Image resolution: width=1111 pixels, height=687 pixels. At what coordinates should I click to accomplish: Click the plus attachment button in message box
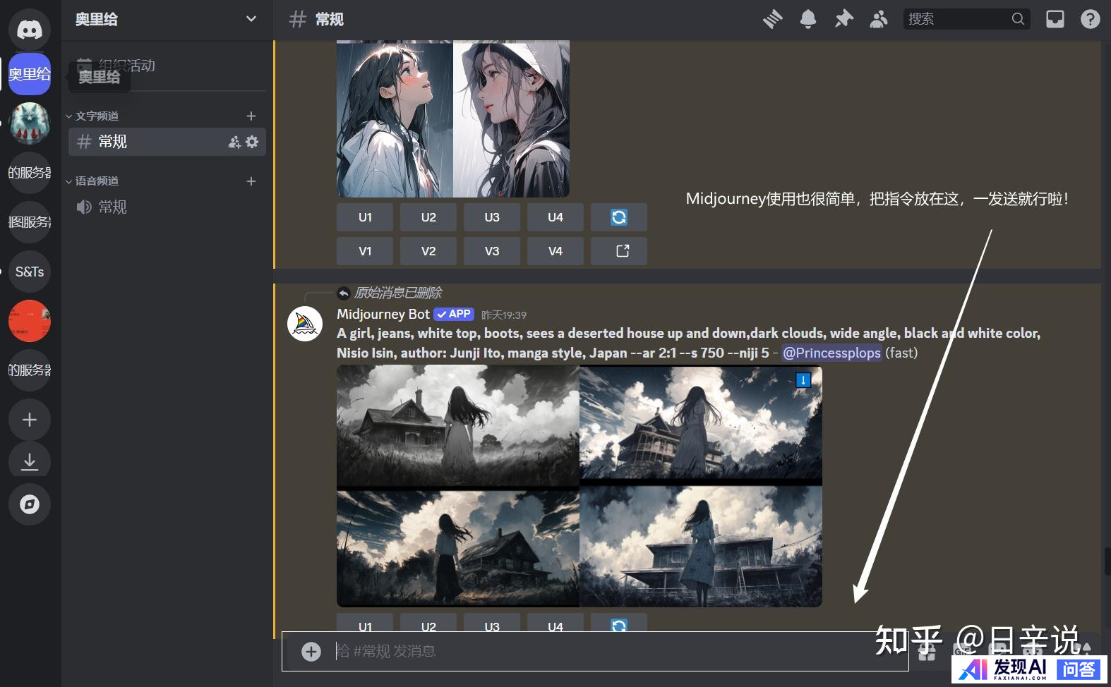pos(311,651)
